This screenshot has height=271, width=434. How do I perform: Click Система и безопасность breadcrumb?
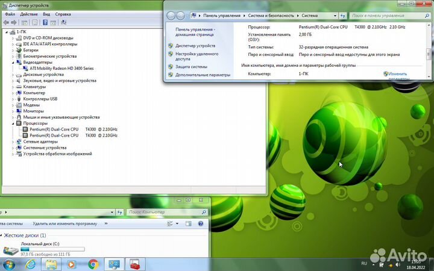click(271, 16)
